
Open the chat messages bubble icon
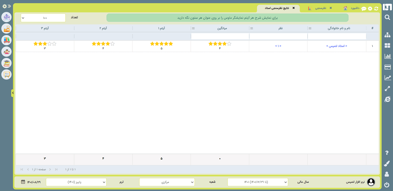[x=364, y=9]
